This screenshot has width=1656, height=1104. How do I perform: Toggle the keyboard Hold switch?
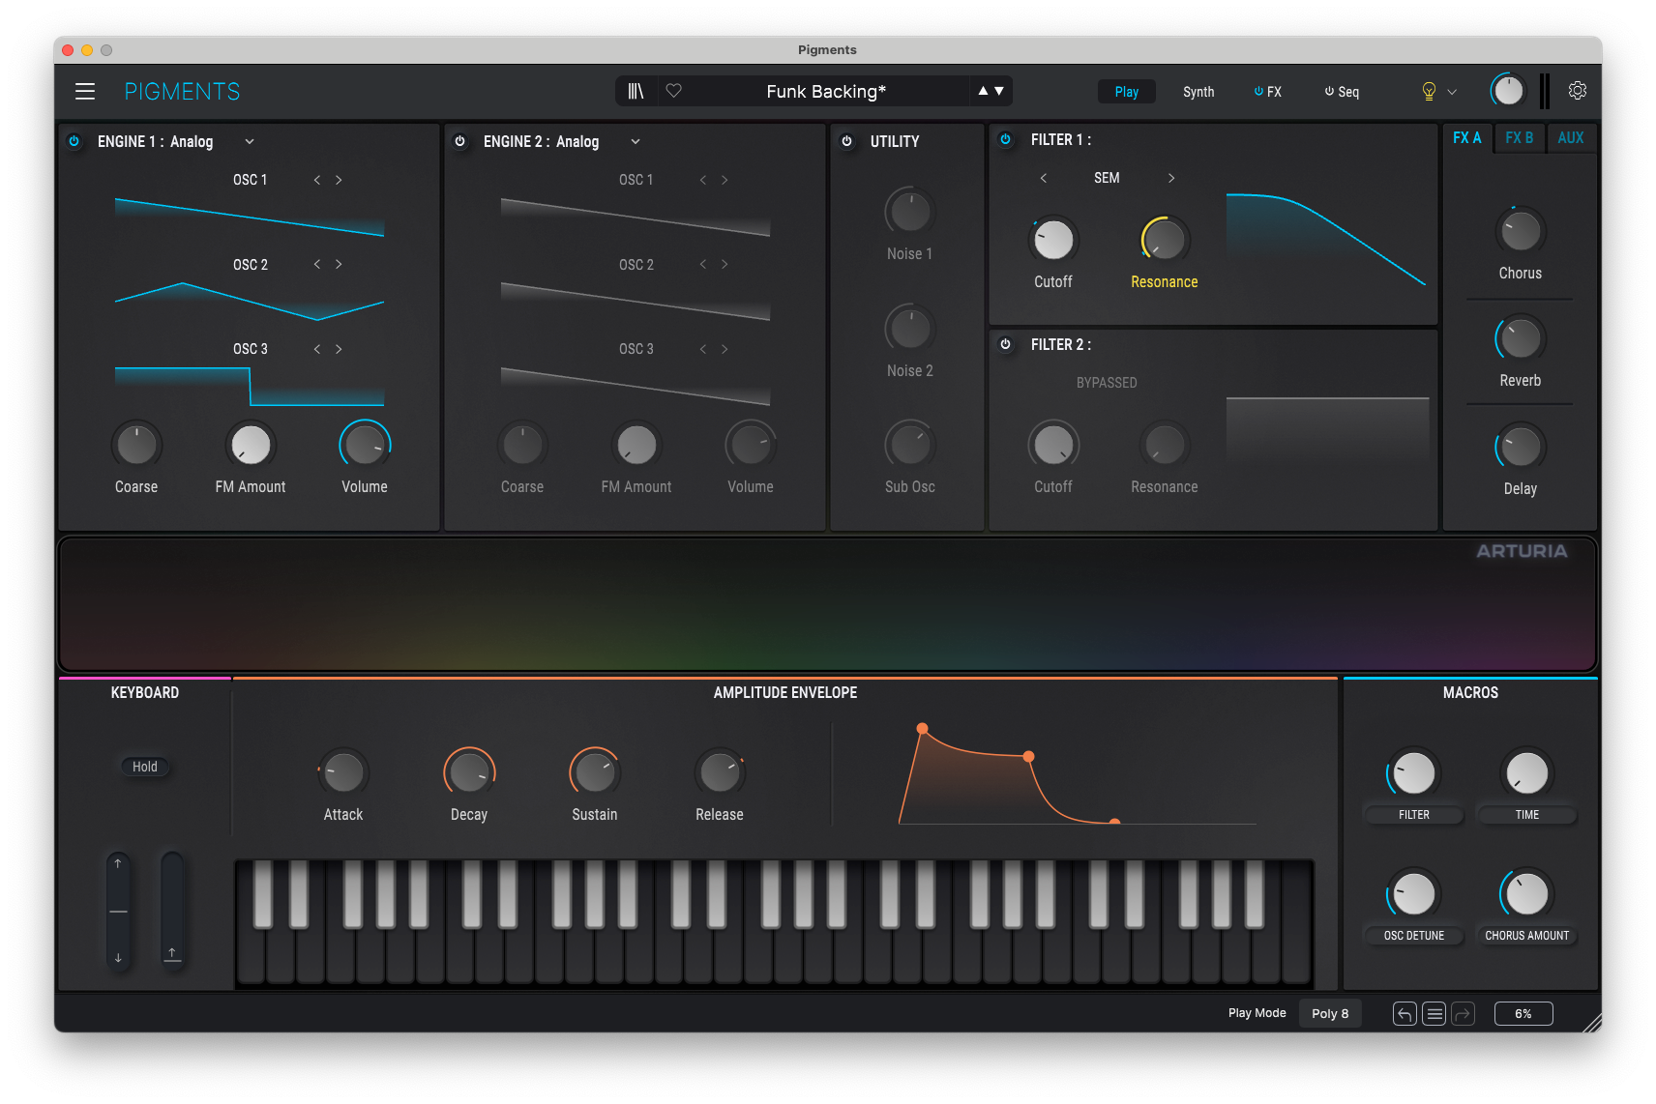[145, 767]
